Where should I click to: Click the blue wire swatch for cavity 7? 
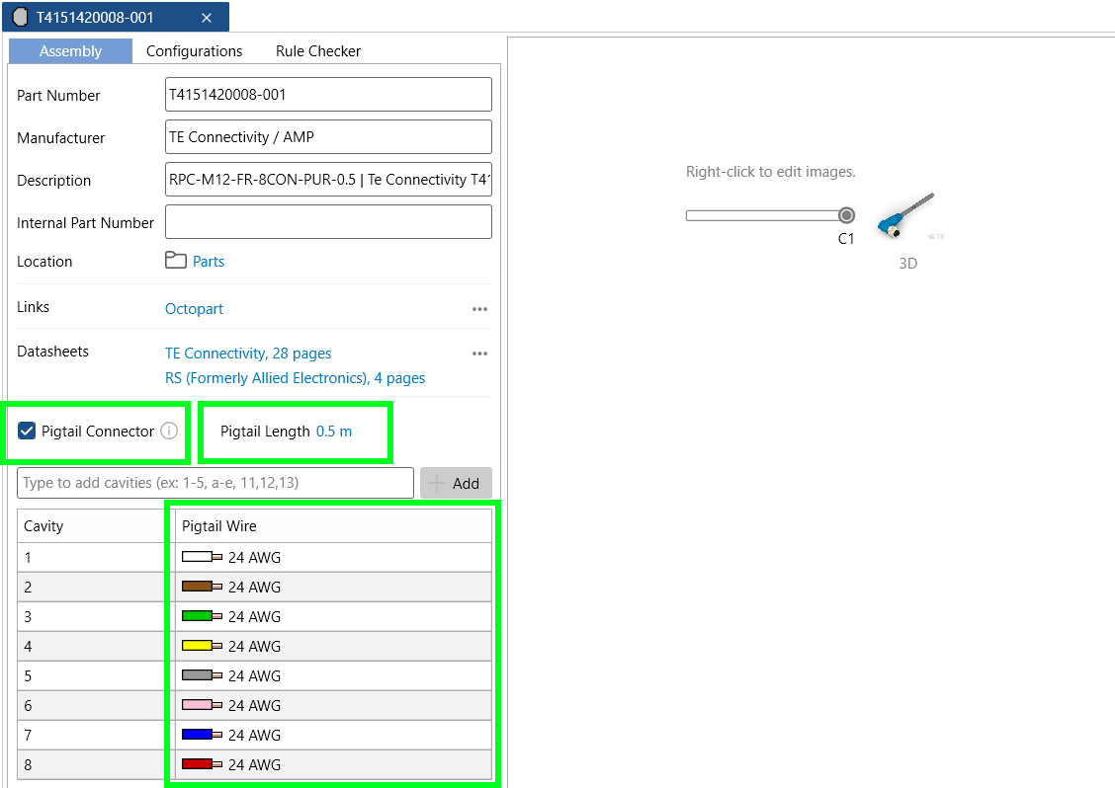202,735
